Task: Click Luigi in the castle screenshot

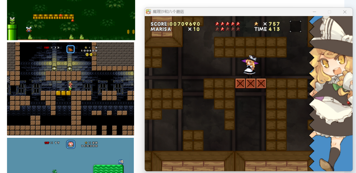Action: pos(70,86)
